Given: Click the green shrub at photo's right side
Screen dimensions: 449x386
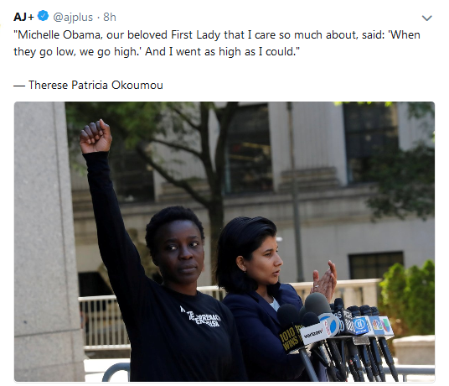Looking at the screenshot, I should (x=406, y=297).
